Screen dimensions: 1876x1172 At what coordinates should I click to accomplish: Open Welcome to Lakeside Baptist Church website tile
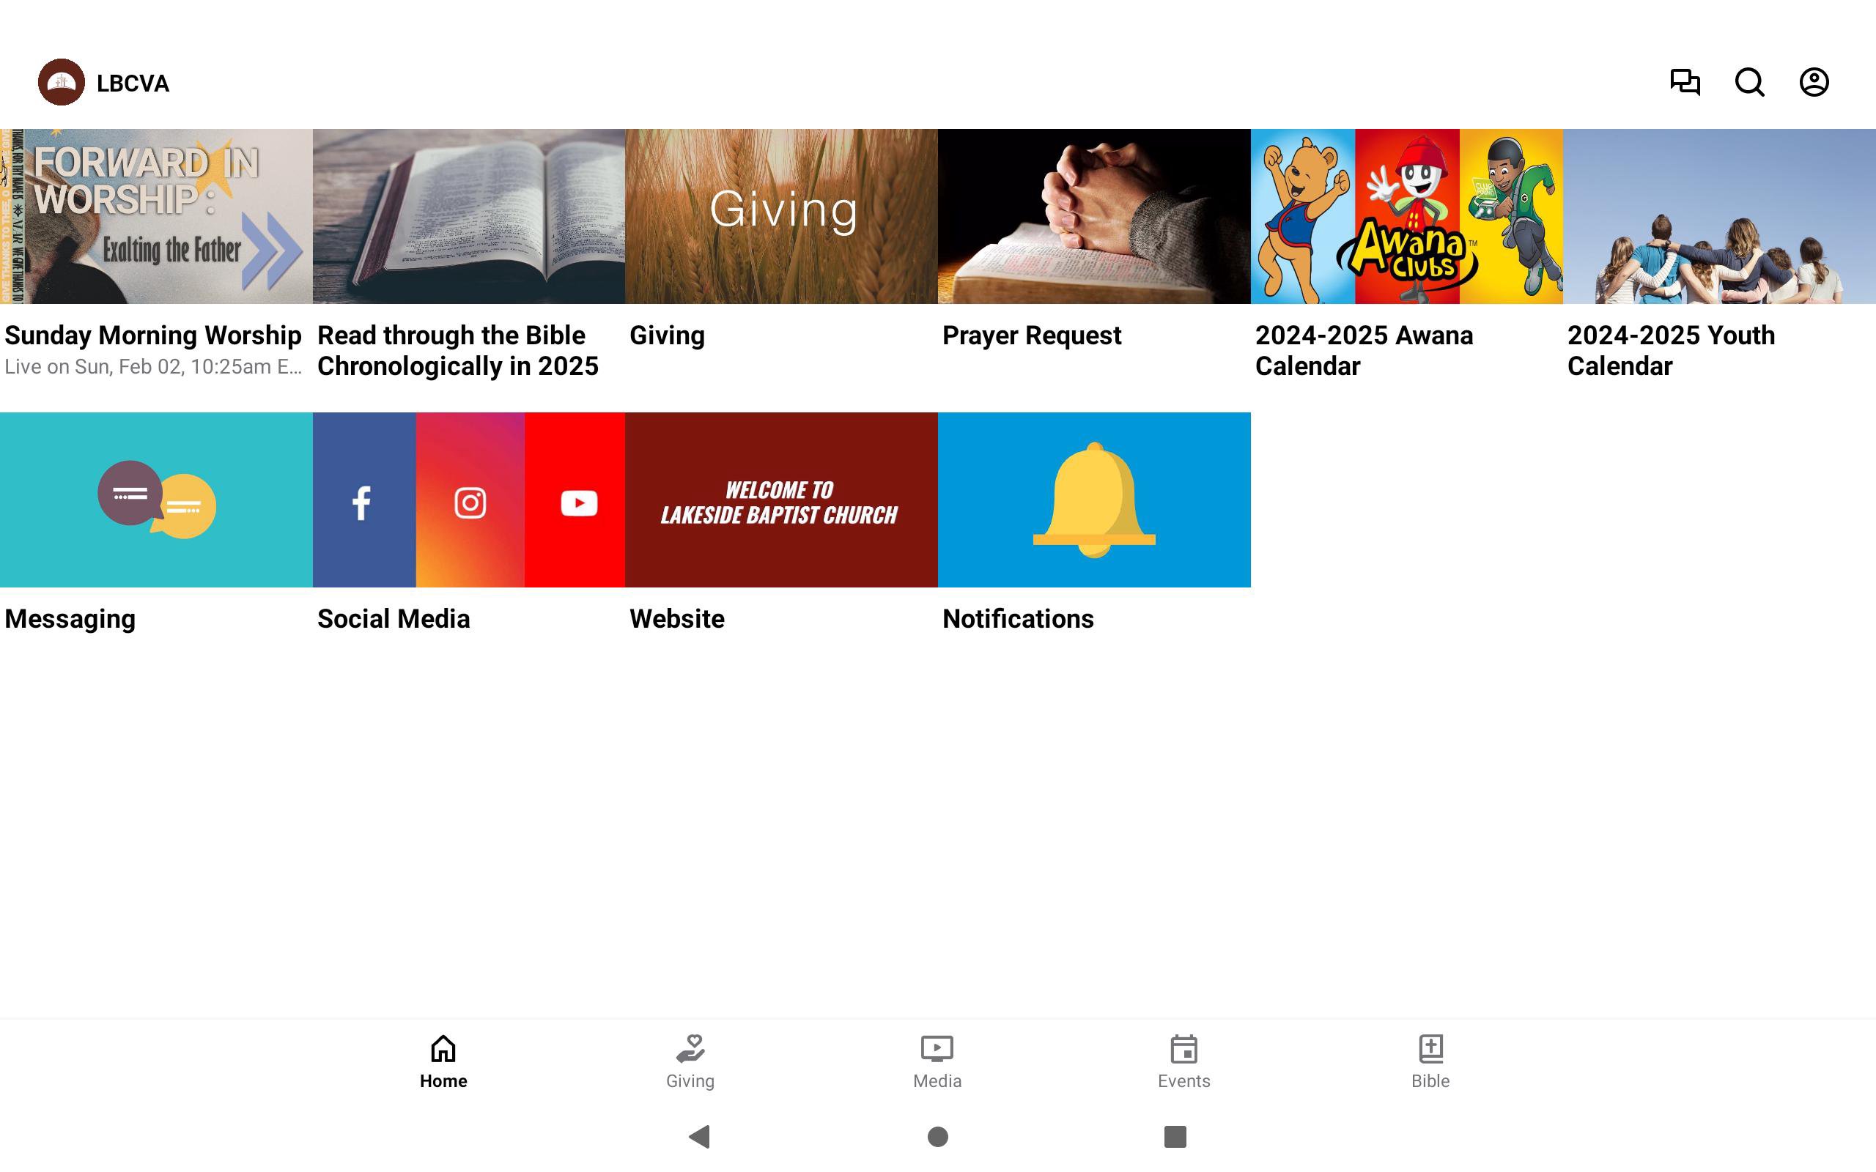coord(780,499)
